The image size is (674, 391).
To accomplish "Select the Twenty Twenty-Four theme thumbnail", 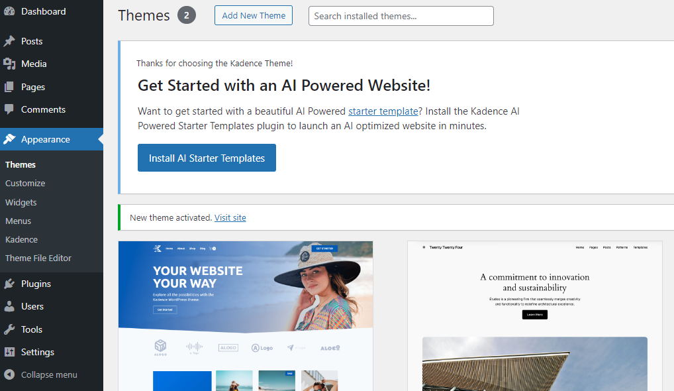I will click(535, 316).
